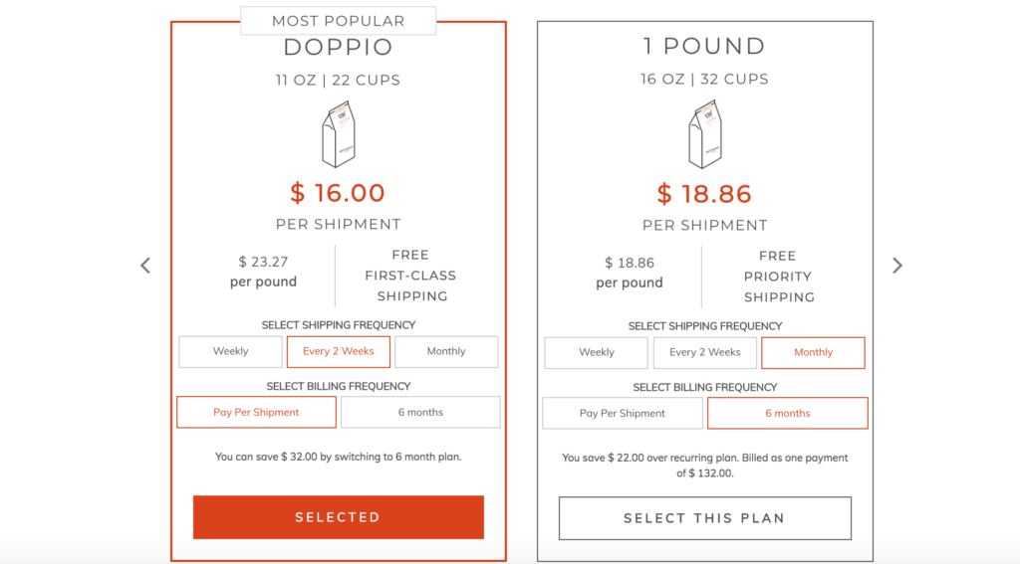This screenshot has height=564, width=1020.
Task: Pick 6 months billing for 1 Pound plan
Action: [788, 413]
